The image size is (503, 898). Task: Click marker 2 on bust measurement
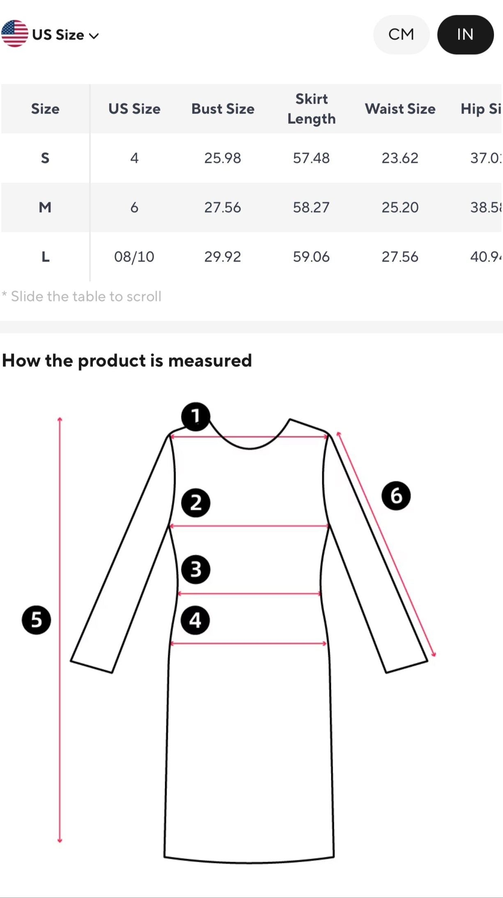tap(195, 503)
